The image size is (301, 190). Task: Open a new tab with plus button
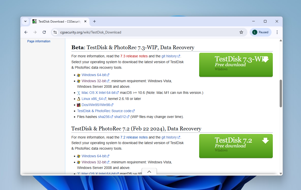click(94, 21)
